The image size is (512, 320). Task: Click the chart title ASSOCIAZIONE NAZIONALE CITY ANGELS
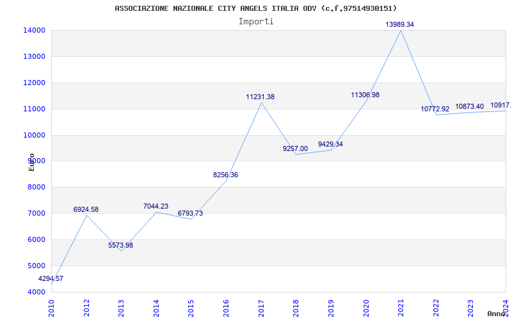[x=256, y=8]
